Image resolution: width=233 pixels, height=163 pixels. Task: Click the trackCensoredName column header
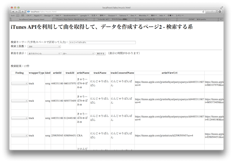pyautogui.click(x=122, y=73)
